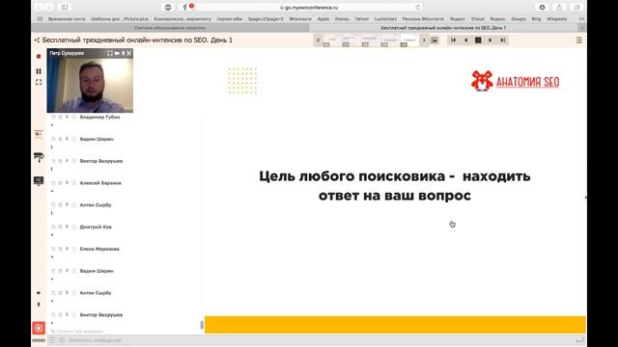Click the info icon beside Владимир Губин

[73, 118]
